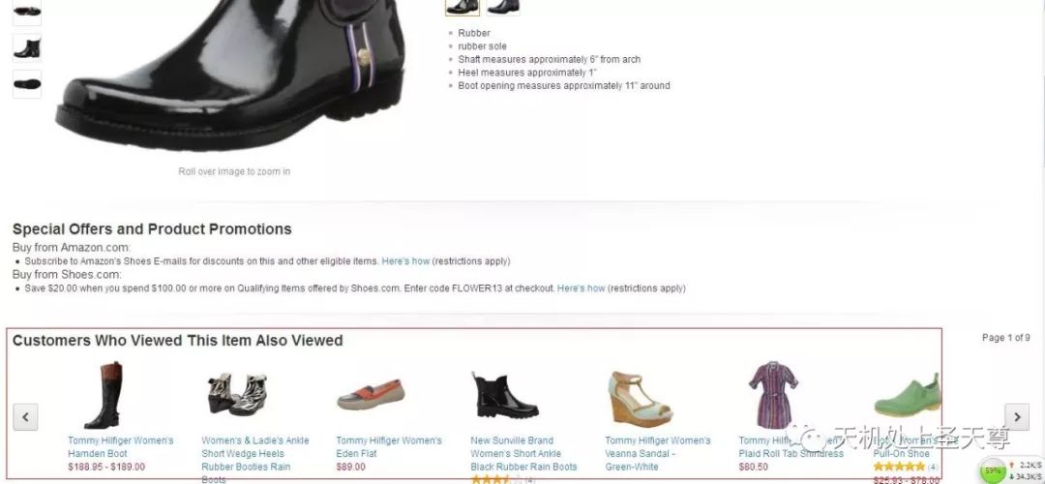Click the zebra print wedge booties image
Viewport: 1045px width, 484px height.
[237, 395]
